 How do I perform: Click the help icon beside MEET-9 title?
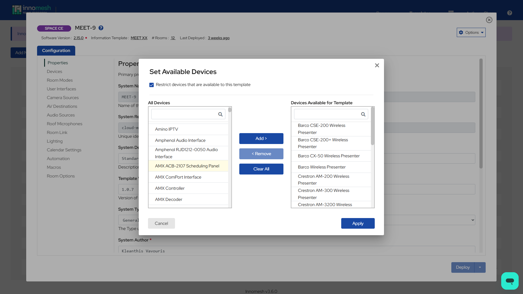[101, 28]
